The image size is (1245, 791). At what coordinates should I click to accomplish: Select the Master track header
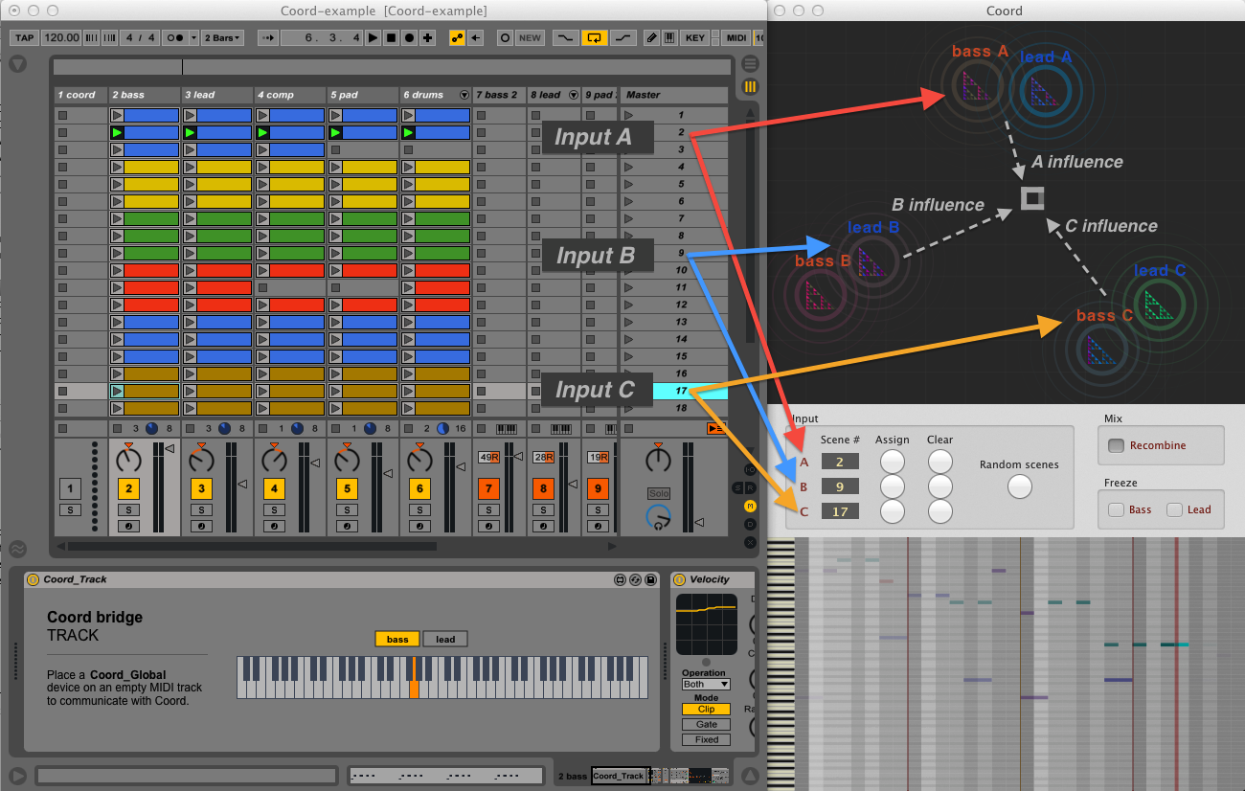click(x=674, y=95)
